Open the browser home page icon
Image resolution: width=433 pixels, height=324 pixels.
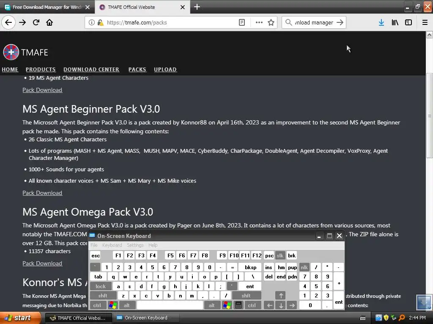[x=49, y=22]
